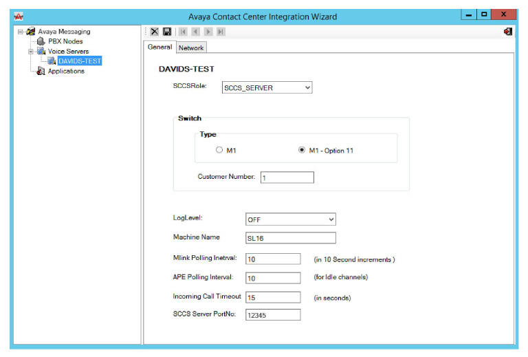Viewport: 528px width, 357px height.
Task: Open the LogLevel dropdown
Action: coord(331,219)
